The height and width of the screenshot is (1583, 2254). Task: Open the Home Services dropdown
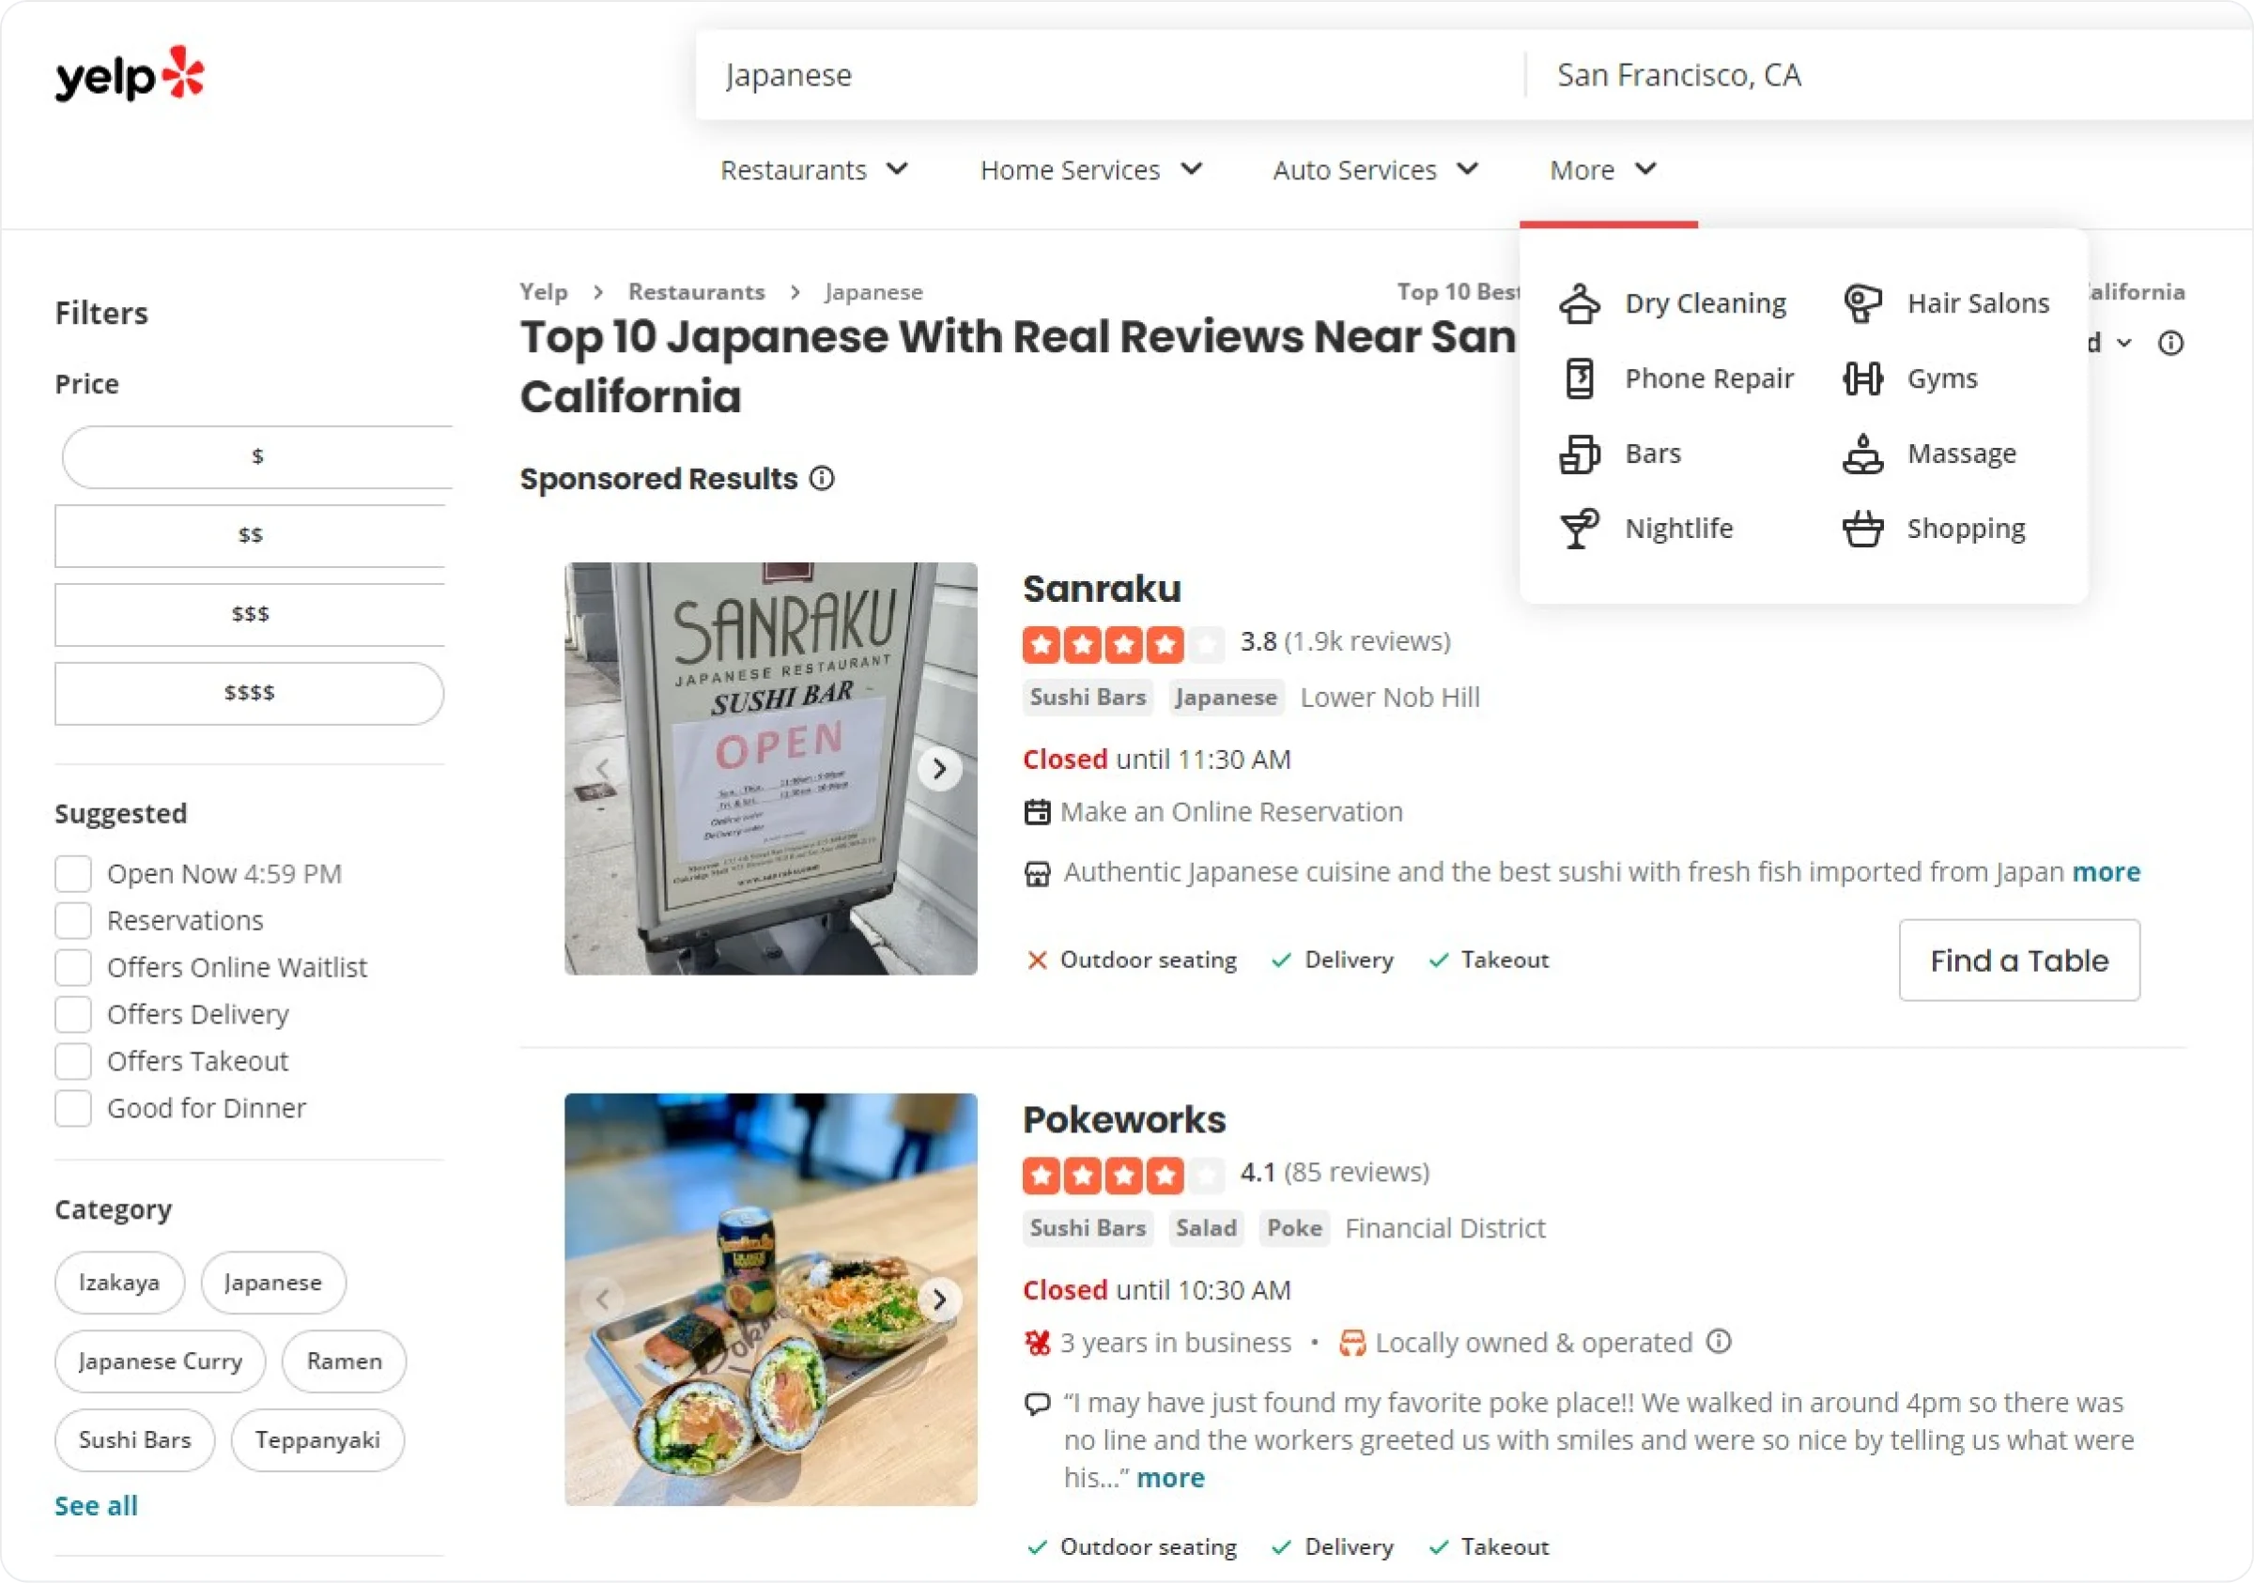(1090, 170)
